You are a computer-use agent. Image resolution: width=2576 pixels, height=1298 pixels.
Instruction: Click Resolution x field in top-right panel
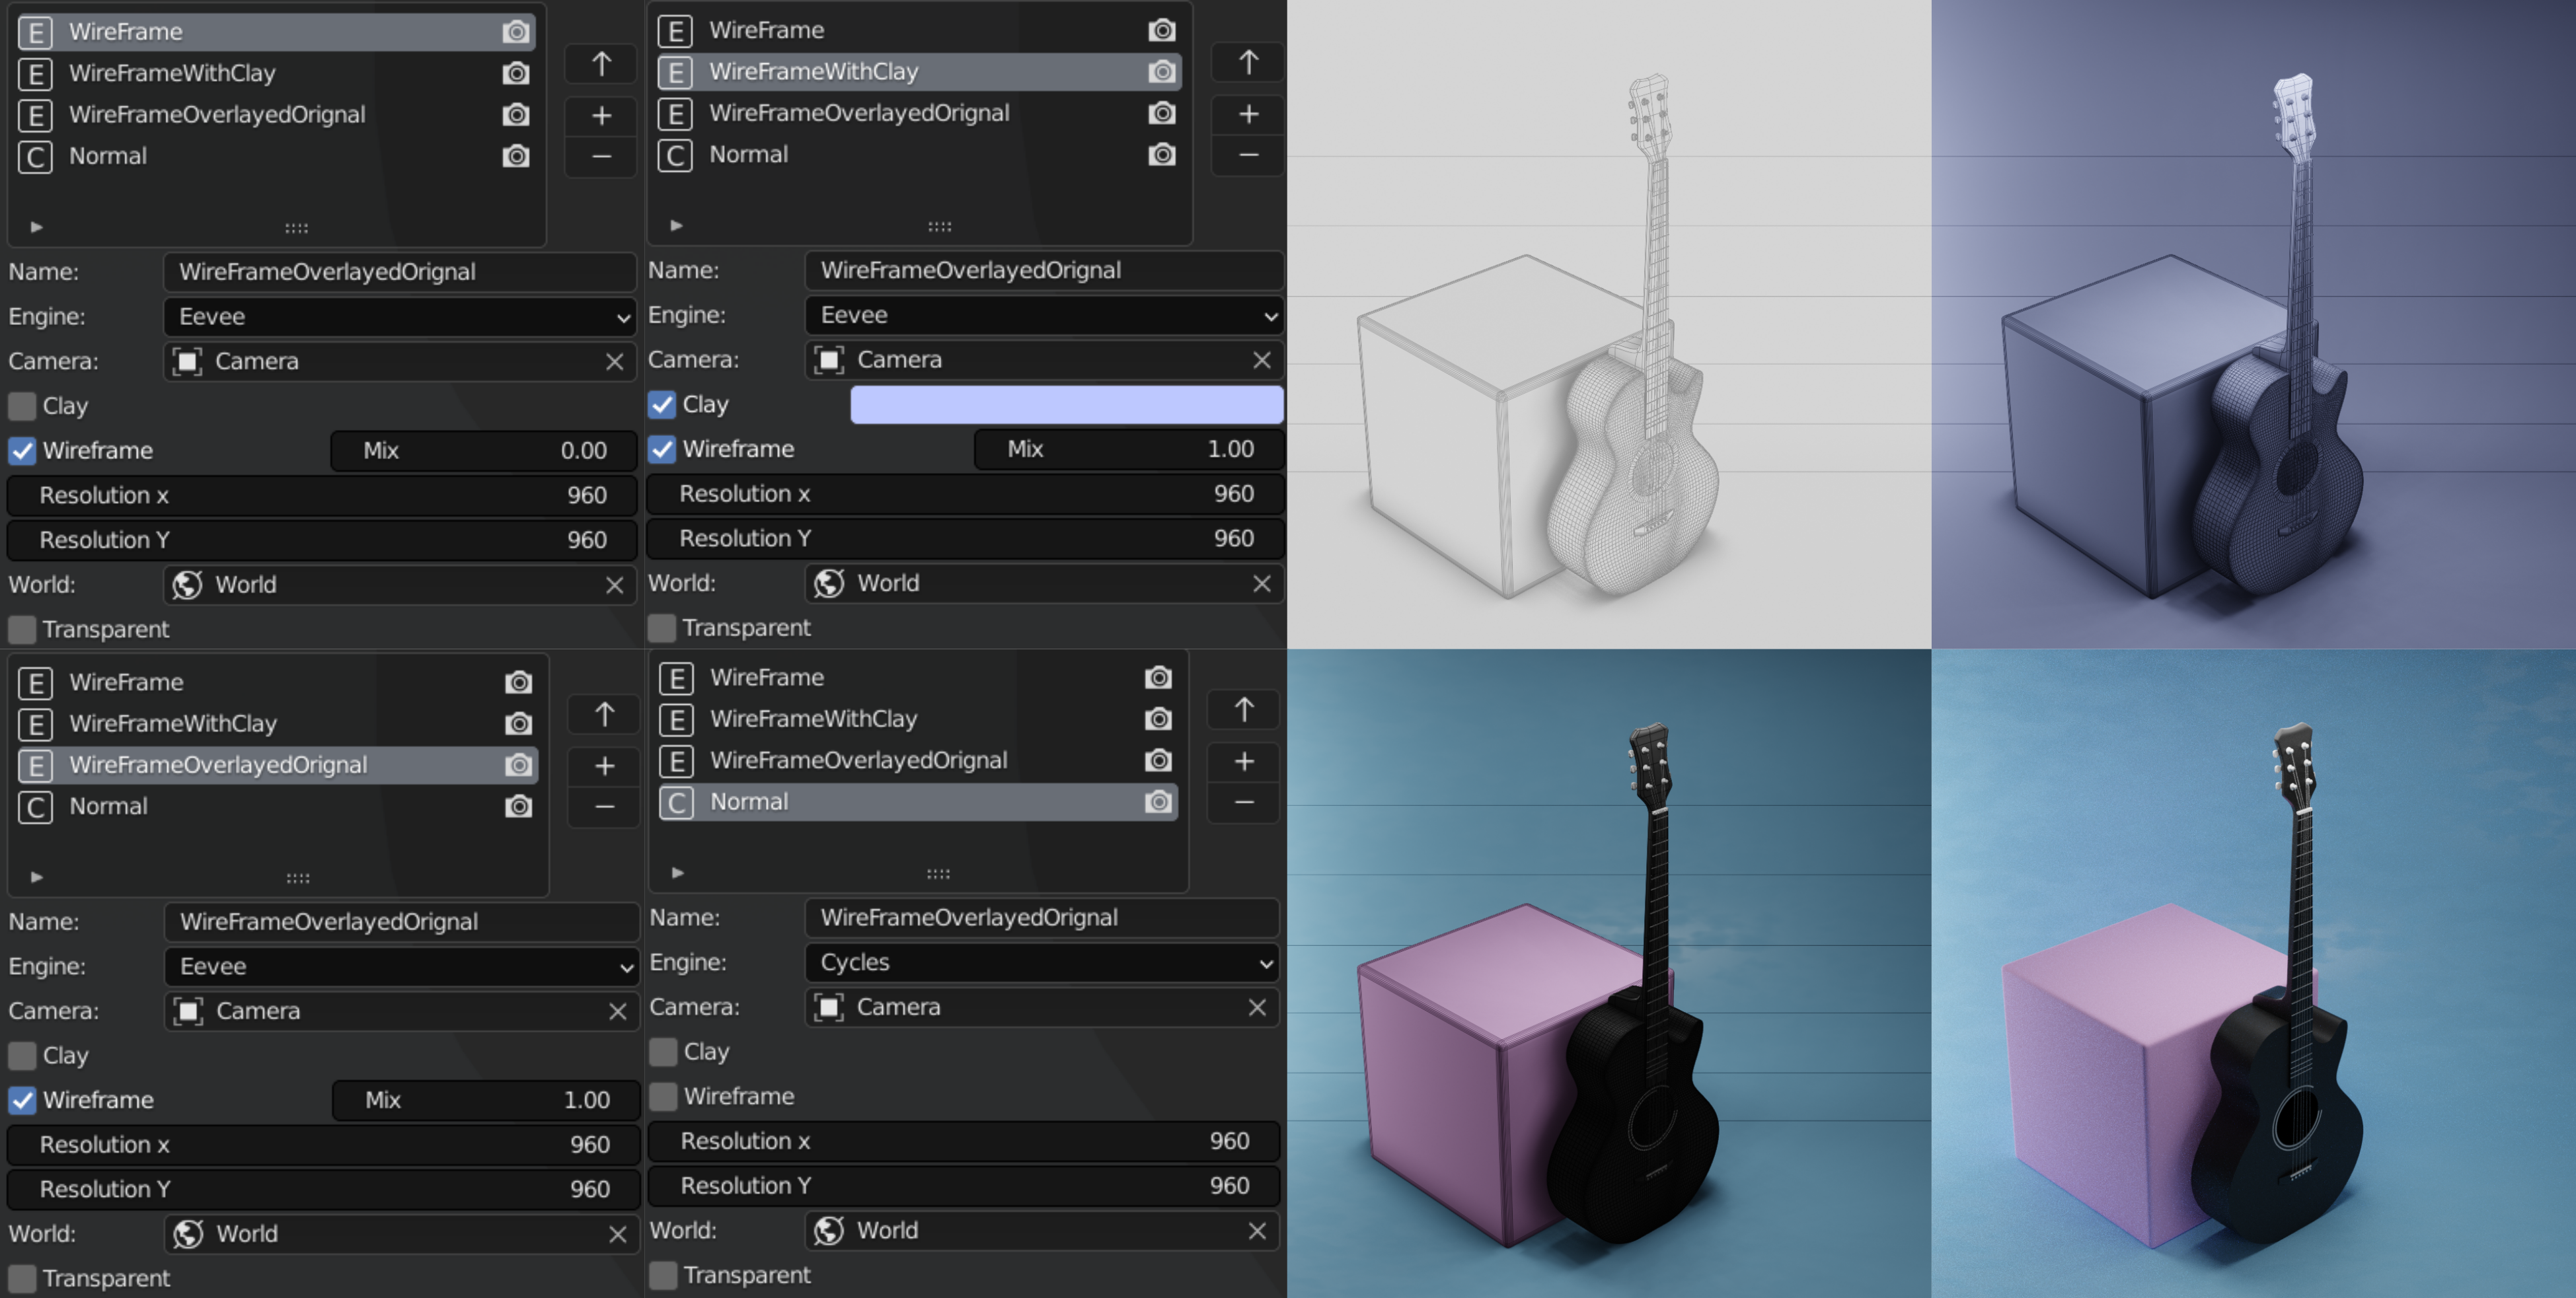(965, 493)
